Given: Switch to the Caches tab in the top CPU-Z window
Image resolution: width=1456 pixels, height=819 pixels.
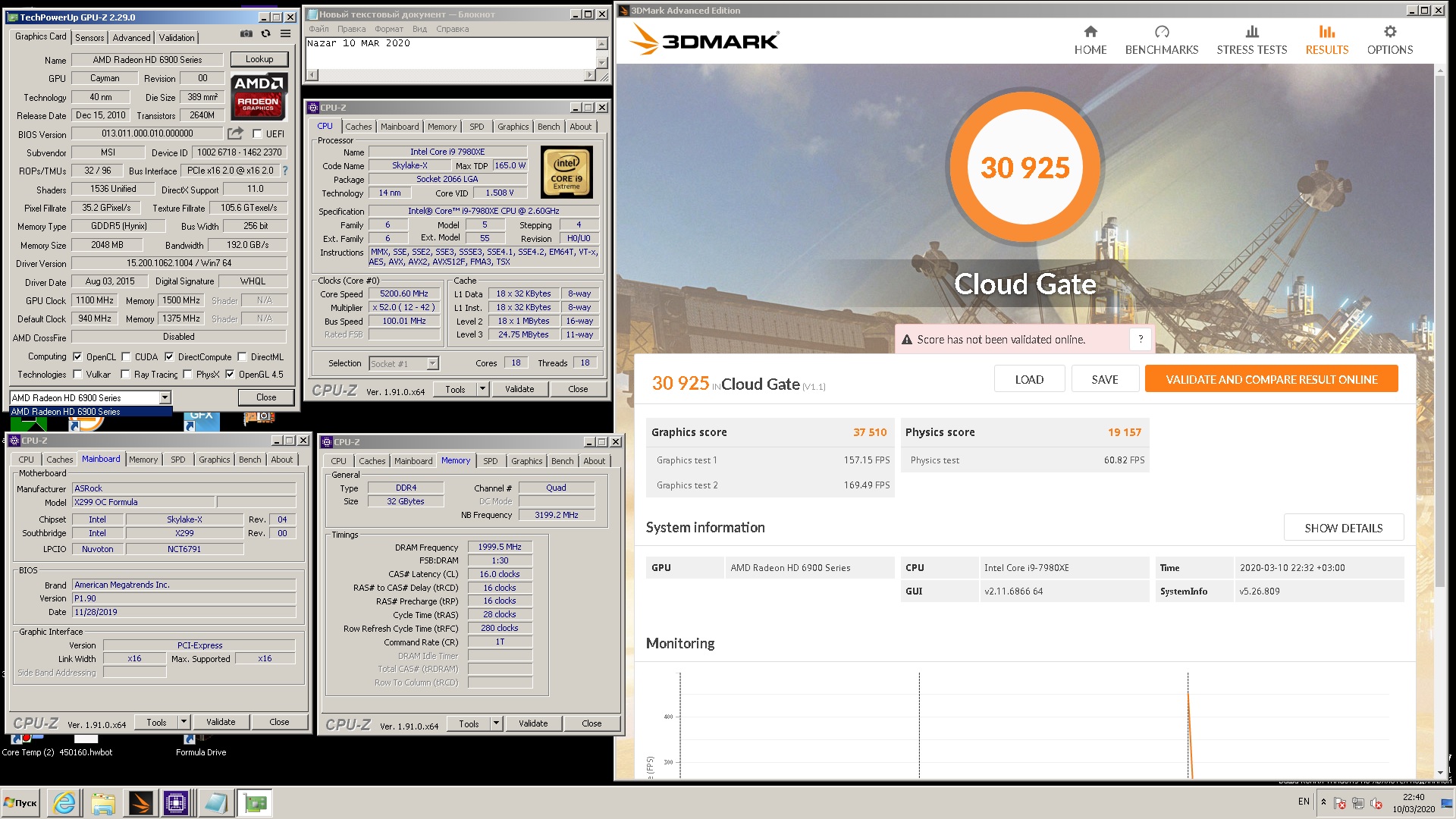Looking at the screenshot, I should [x=359, y=127].
